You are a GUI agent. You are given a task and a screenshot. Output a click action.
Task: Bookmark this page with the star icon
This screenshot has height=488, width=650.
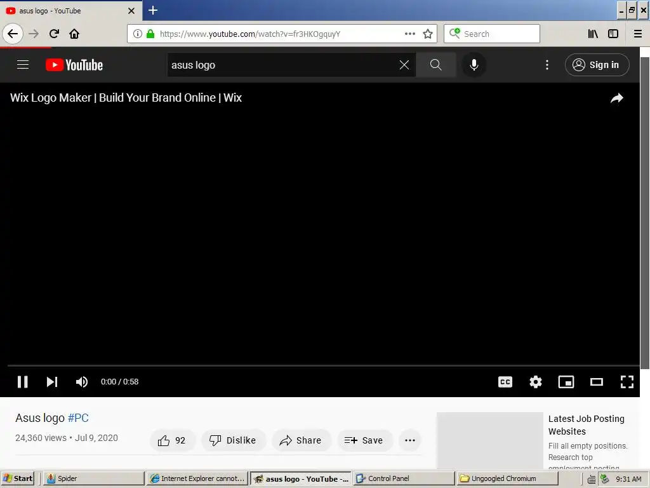tap(428, 34)
